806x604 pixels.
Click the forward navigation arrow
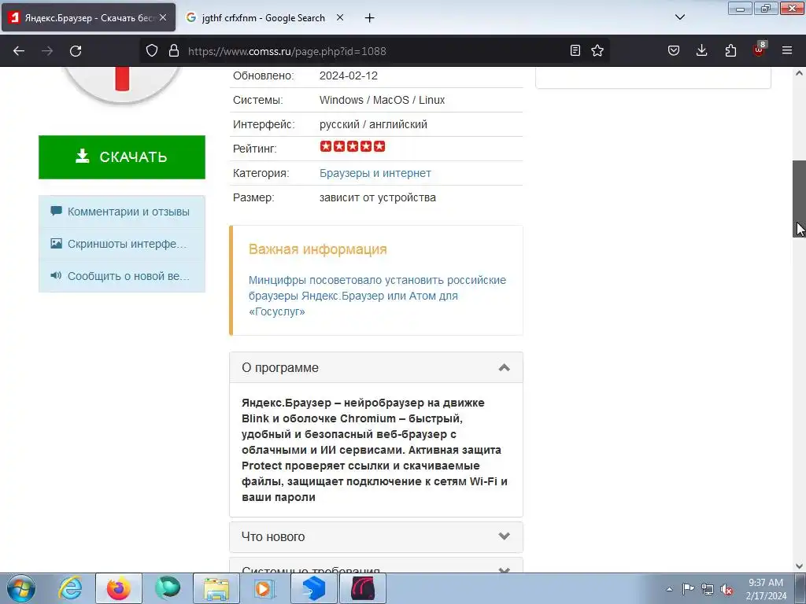pyautogui.click(x=47, y=51)
